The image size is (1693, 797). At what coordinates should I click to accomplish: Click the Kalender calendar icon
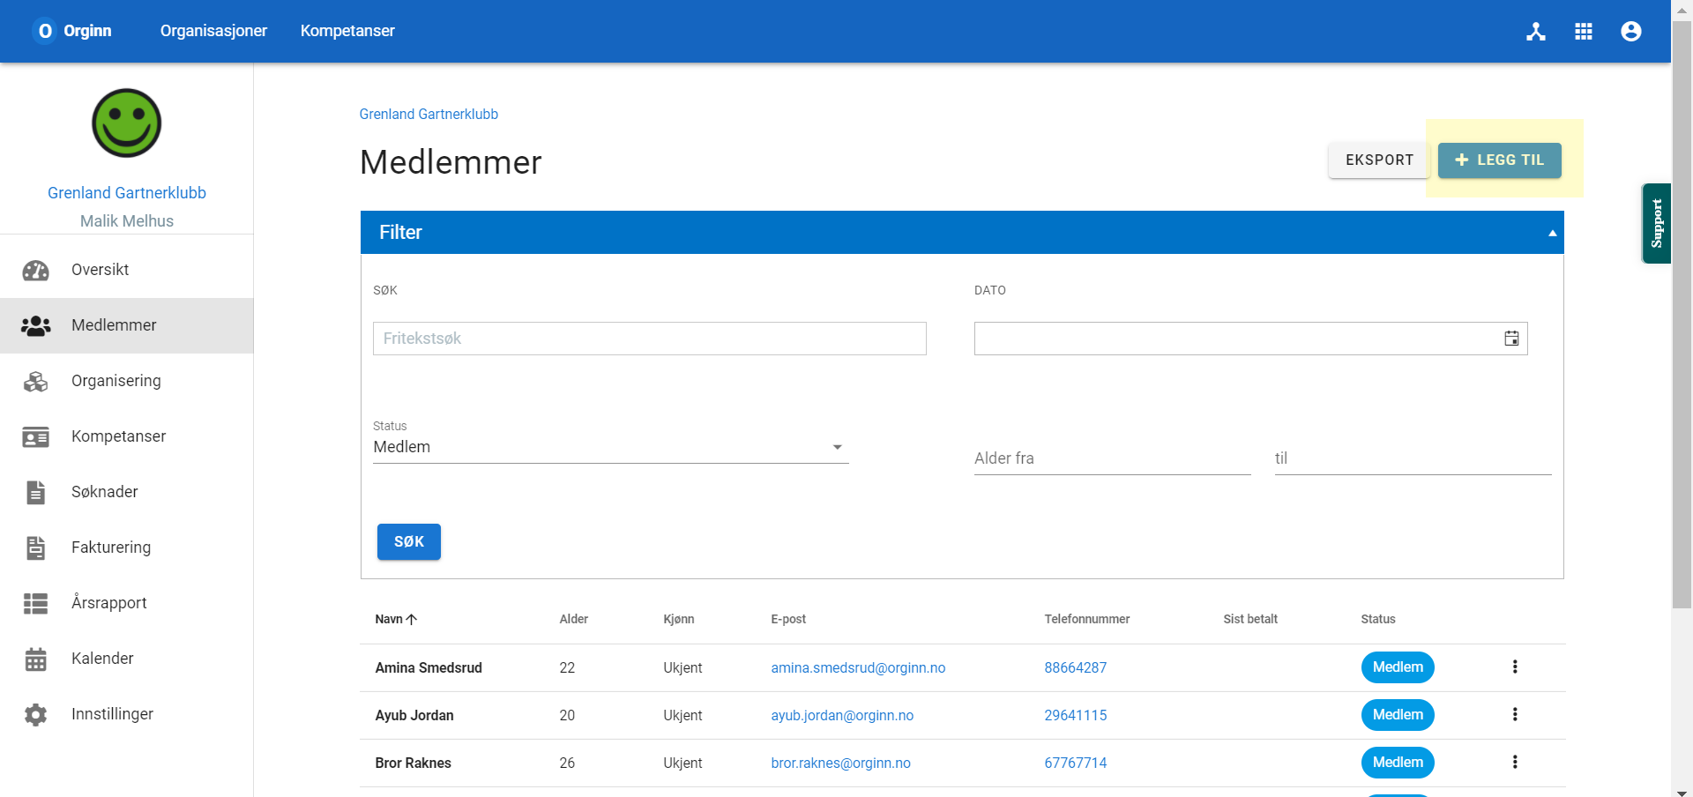36,659
